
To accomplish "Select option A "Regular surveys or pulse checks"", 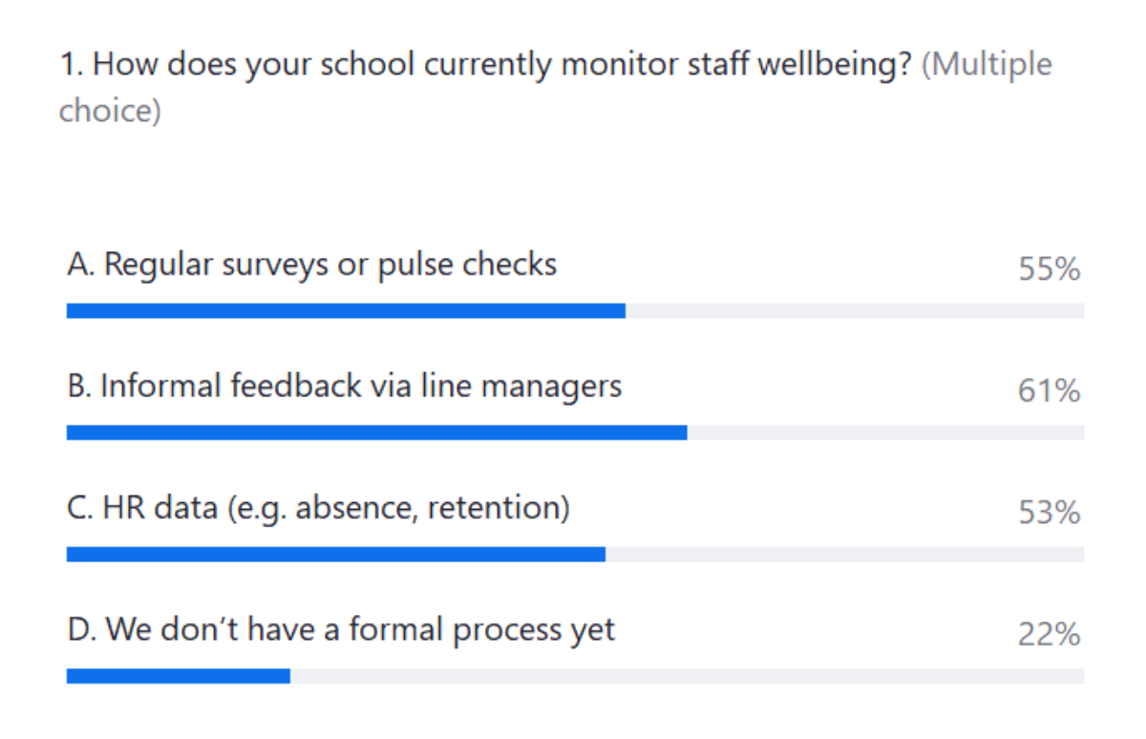I will click(311, 264).
